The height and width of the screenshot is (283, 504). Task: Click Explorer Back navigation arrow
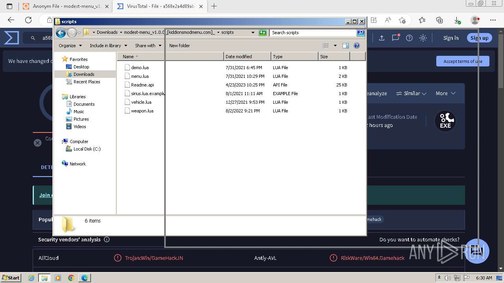[61, 33]
